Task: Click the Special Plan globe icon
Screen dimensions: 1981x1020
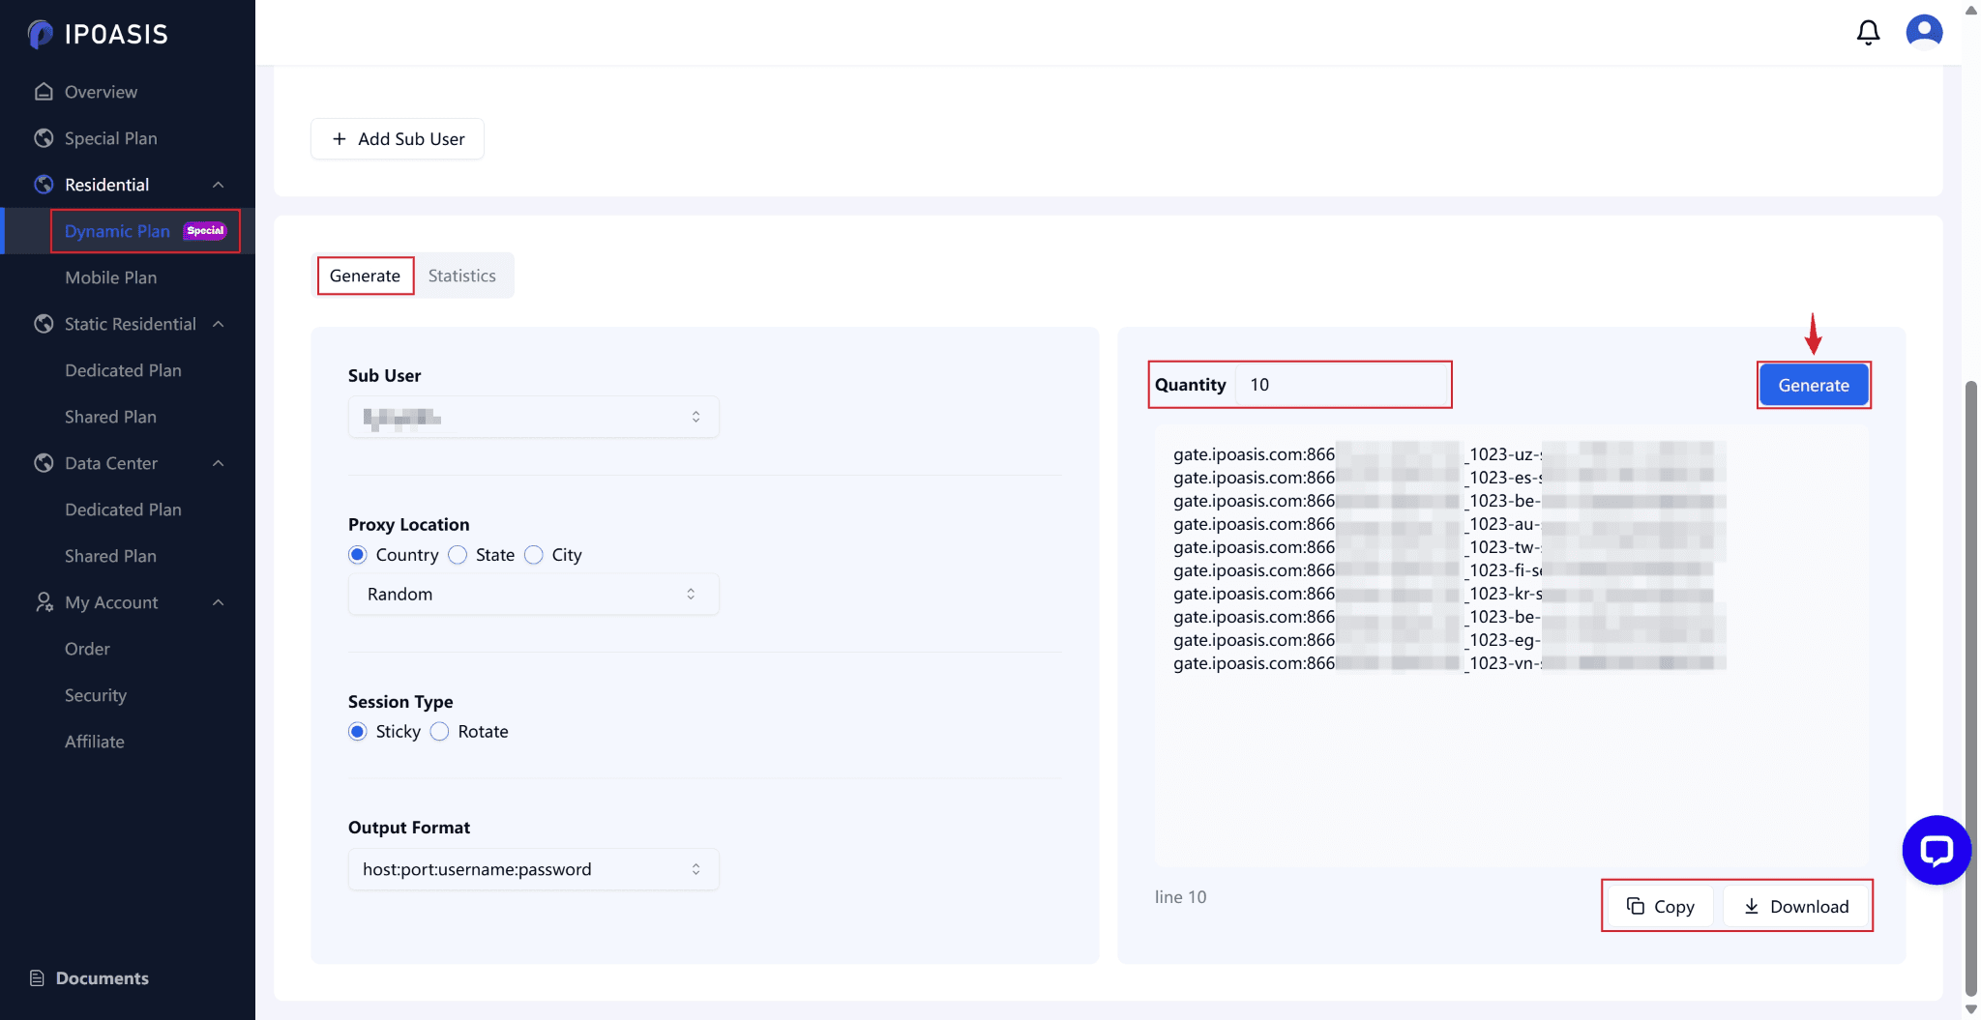Action: pos(44,138)
